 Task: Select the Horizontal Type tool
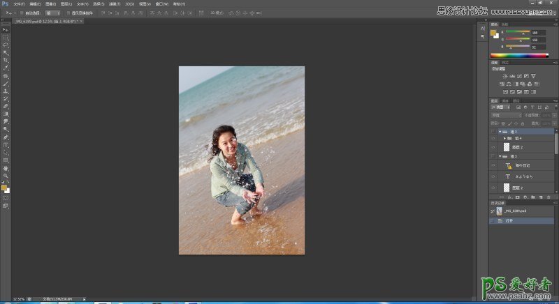[6, 145]
